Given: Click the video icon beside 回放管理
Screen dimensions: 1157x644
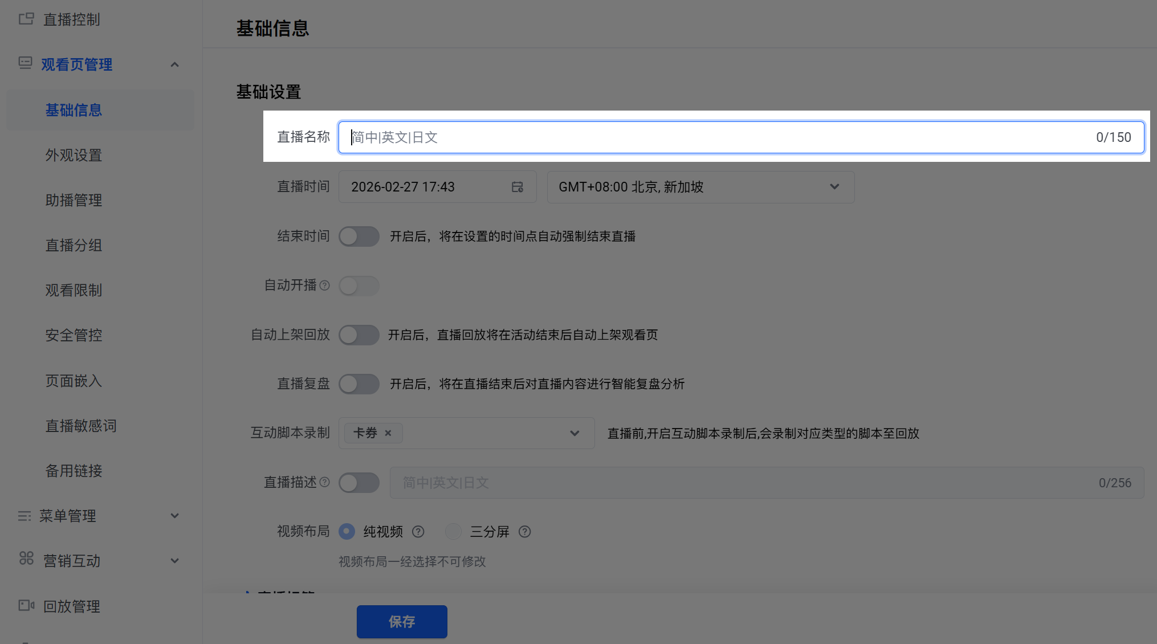Looking at the screenshot, I should (26, 605).
